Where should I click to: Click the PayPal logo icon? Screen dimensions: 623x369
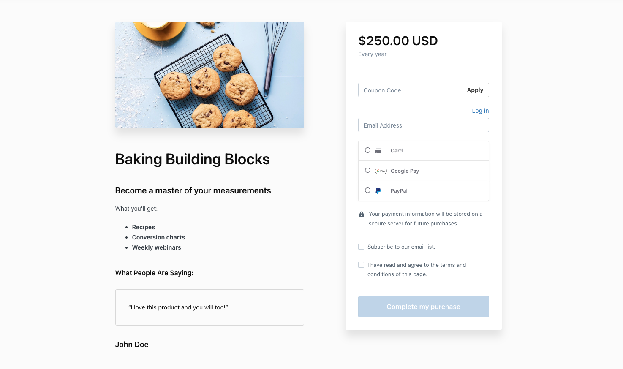(x=378, y=191)
